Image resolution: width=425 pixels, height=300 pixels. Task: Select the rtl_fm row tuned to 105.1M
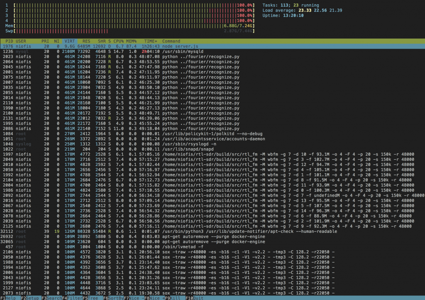212,170
